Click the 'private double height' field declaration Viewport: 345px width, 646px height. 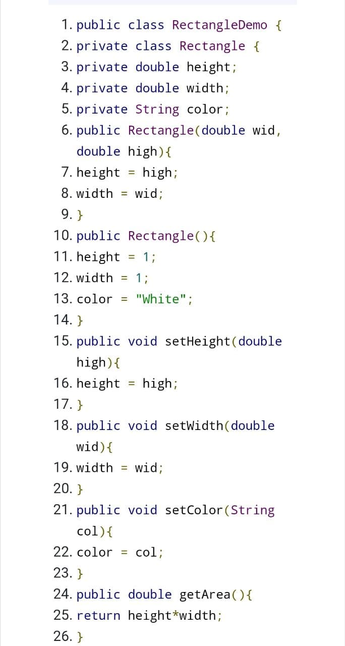156,67
